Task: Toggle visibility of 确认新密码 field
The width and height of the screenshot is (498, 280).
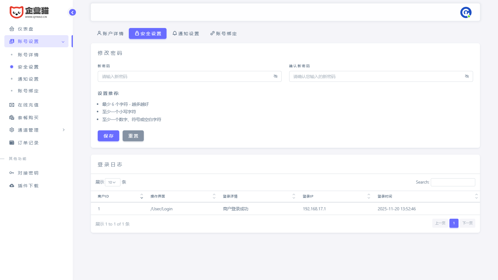Action: [467, 76]
